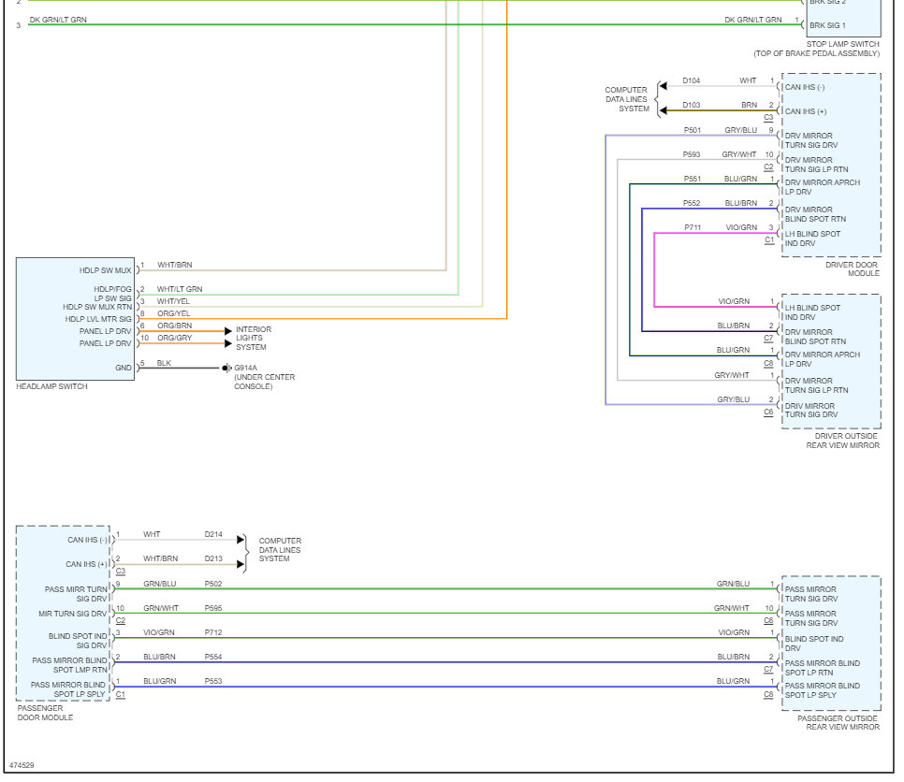
Task: Click the arrowhead on the ORG/BRN wire
Action: [x=228, y=331]
